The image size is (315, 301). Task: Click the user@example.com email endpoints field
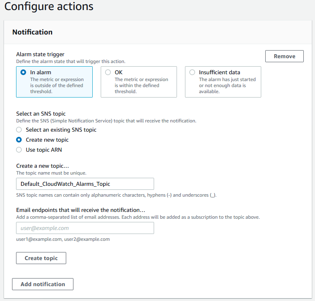[x=85, y=228]
